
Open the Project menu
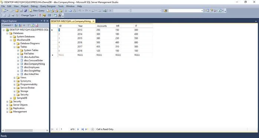pyautogui.click(x=24, y=6)
